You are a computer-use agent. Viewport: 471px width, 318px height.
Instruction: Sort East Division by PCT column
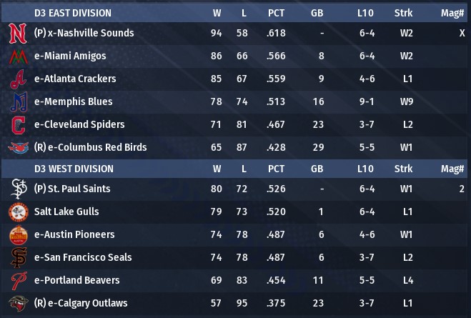pos(276,13)
